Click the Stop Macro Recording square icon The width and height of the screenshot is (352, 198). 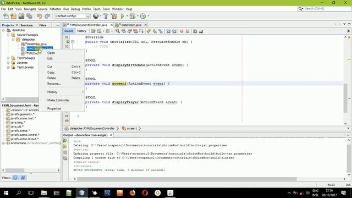point(188,31)
